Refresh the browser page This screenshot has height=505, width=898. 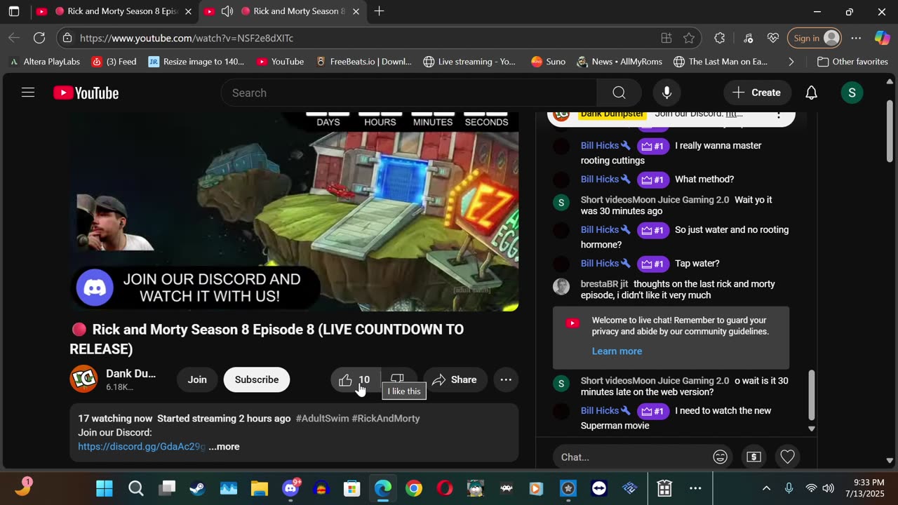(39, 38)
